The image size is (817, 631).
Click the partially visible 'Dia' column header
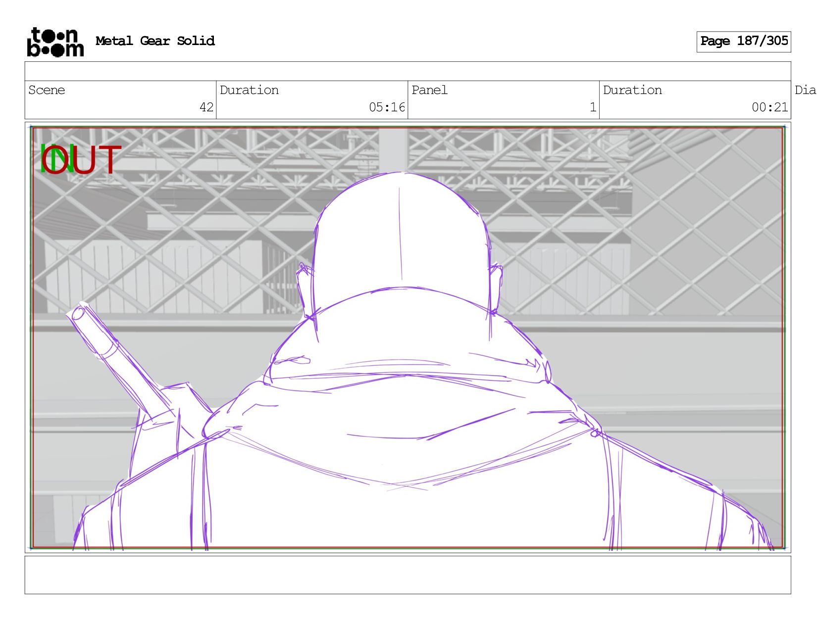tap(805, 90)
